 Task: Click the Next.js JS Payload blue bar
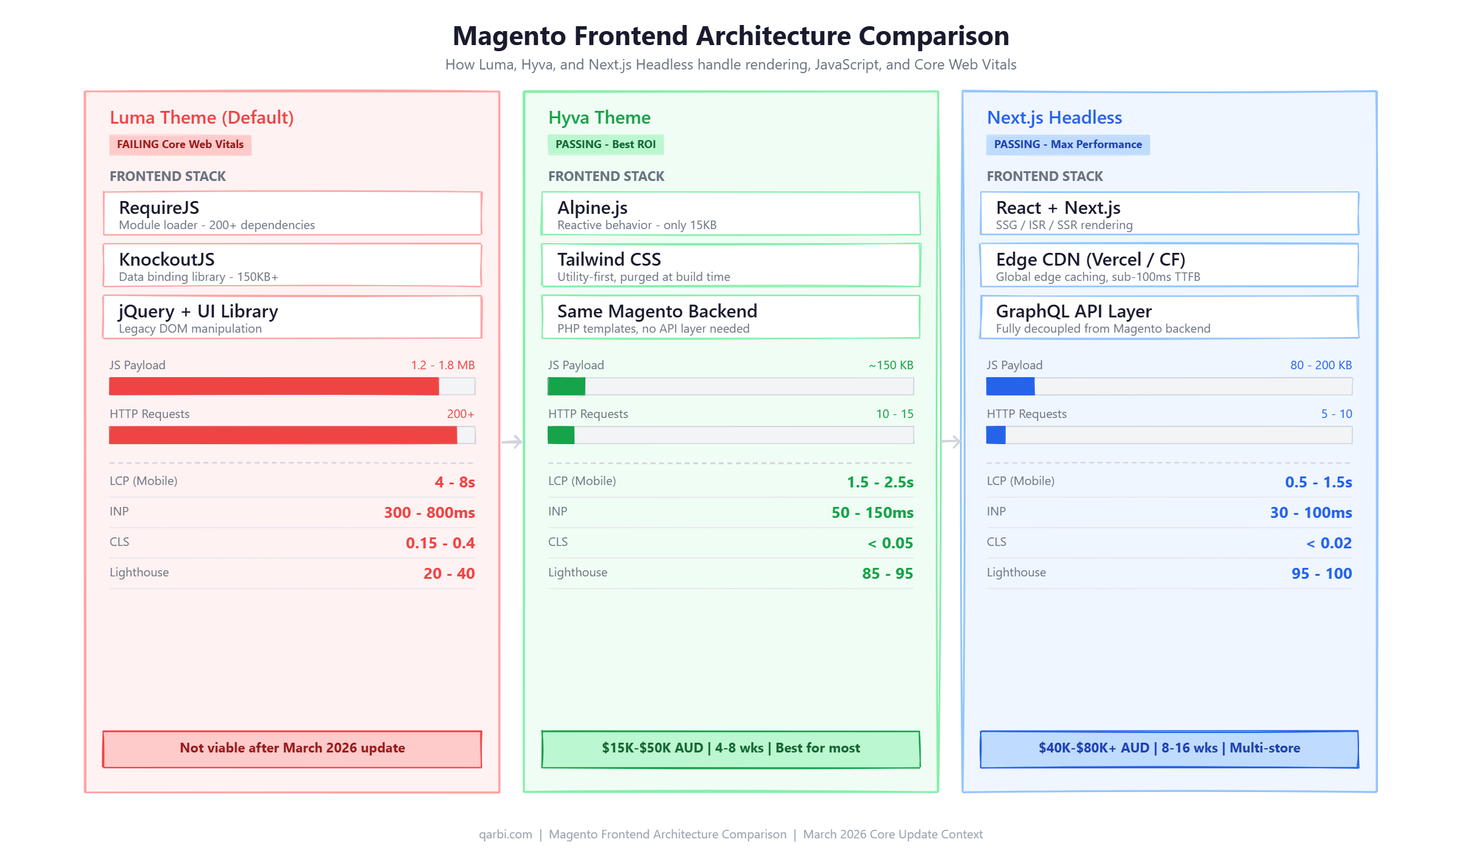(x=1011, y=386)
